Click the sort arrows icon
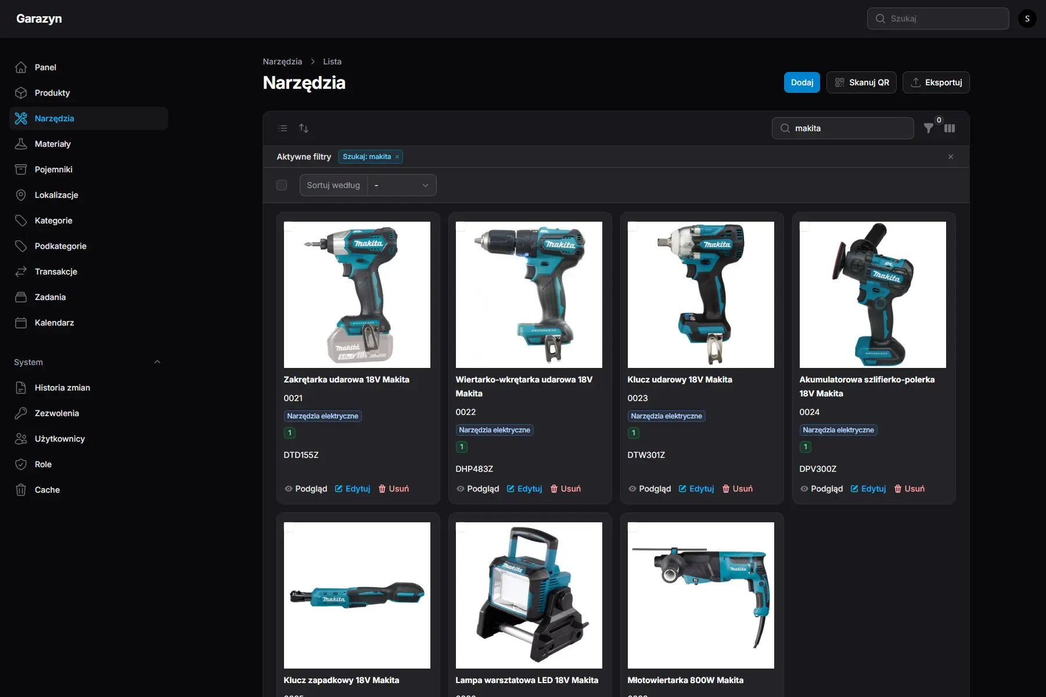The width and height of the screenshot is (1046, 697). point(304,128)
